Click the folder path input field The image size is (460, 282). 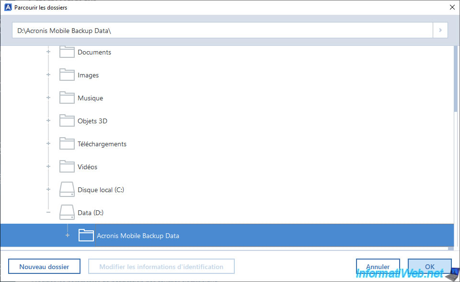222,30
